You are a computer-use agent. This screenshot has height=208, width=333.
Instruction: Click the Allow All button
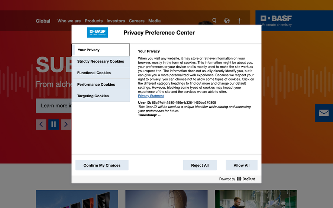click(242, 165)
